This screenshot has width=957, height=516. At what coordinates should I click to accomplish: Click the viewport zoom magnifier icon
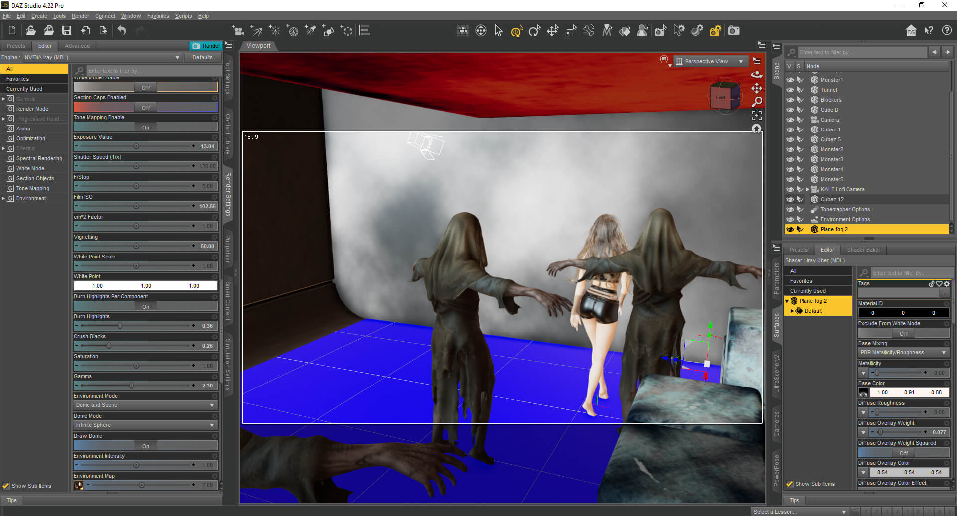pos(757,102)
